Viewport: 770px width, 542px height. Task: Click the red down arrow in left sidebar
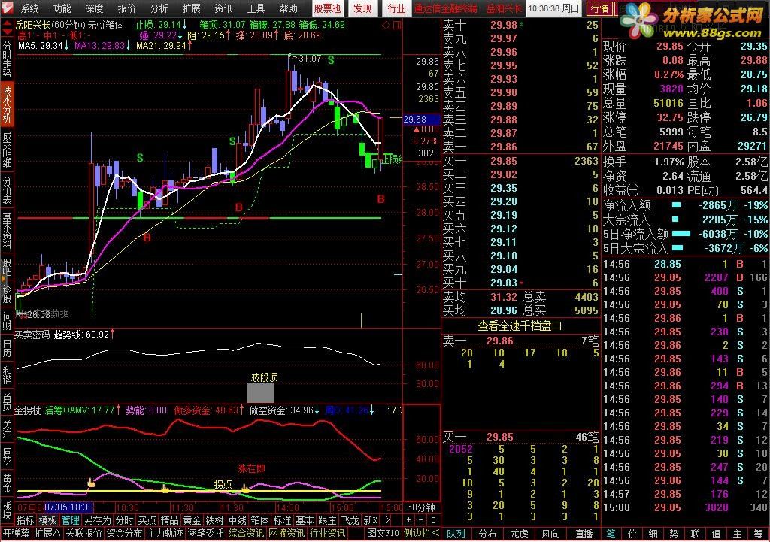[7, 32]
